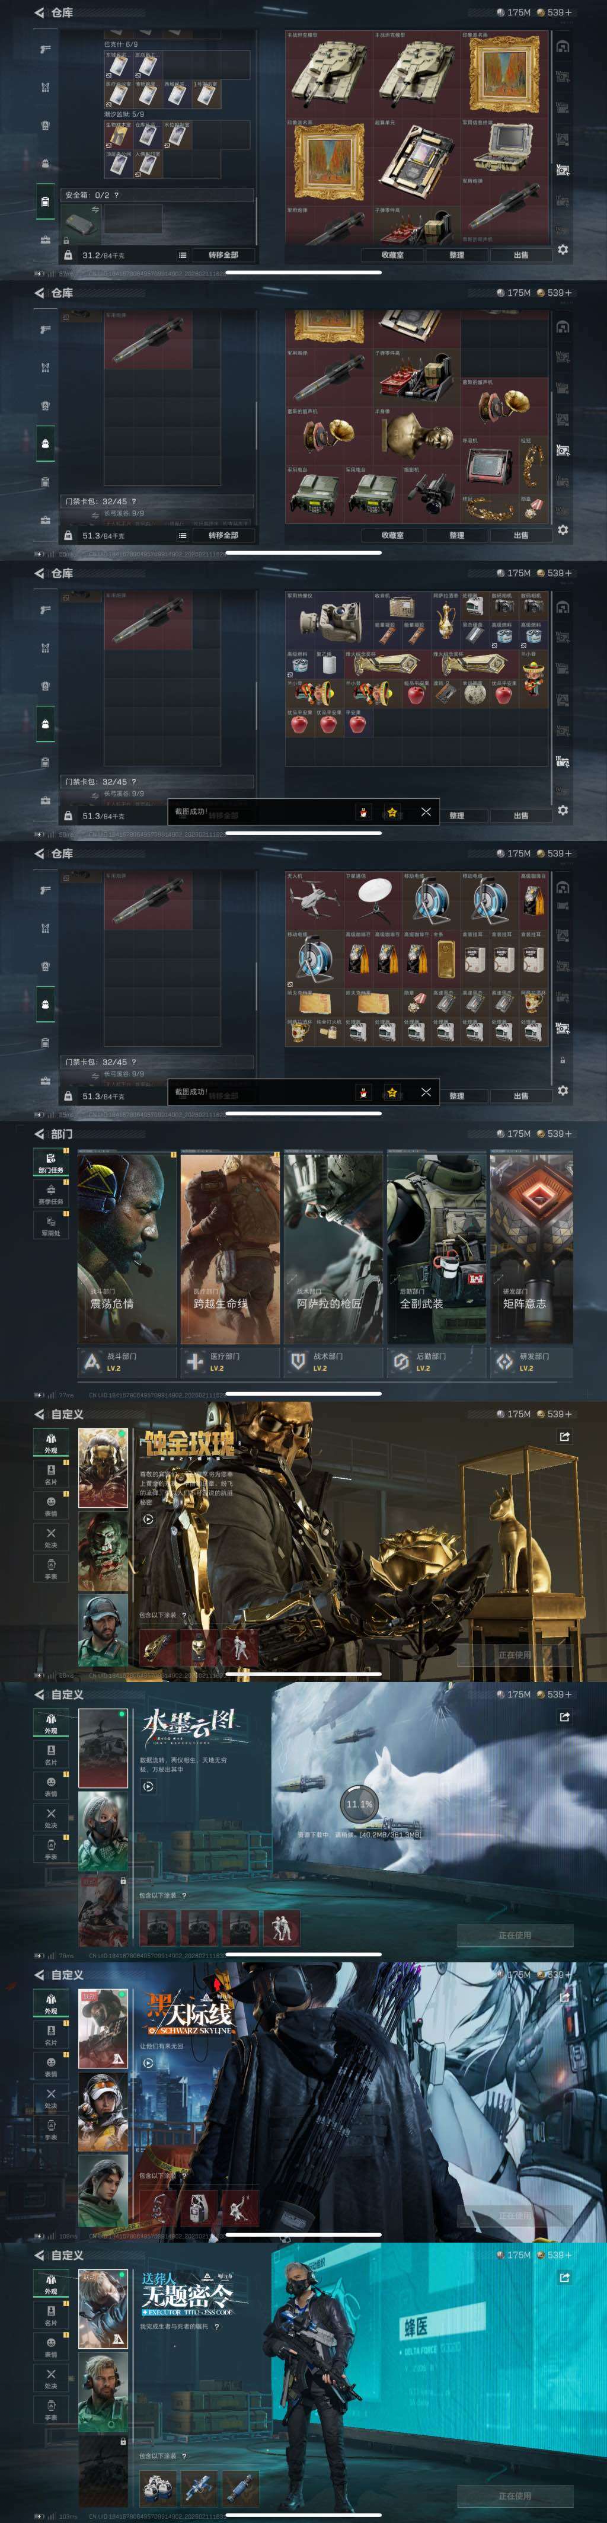The image size is (607, 2523).
Task: Click the ? help icon next to 安全箱: 0/2
Action: 116,195
